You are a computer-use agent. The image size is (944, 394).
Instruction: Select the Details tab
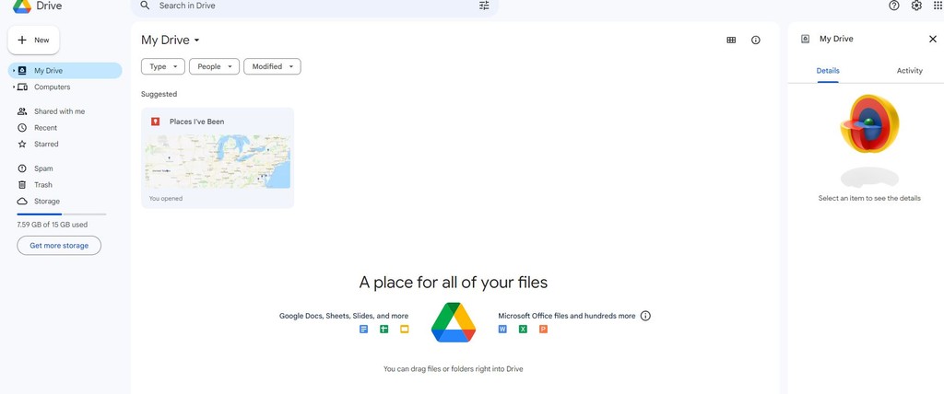[828, 71]
